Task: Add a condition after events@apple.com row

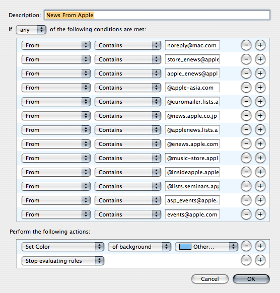Action: tap(260, 214)
